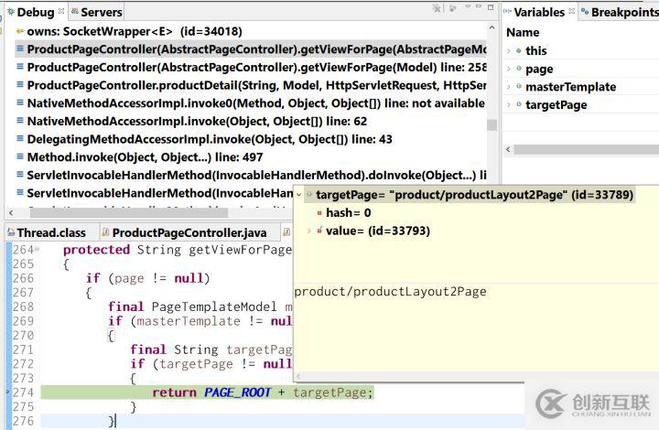Expand value= (id=33793) in popup
The image size is (659, 430).
tap(309, 231)
